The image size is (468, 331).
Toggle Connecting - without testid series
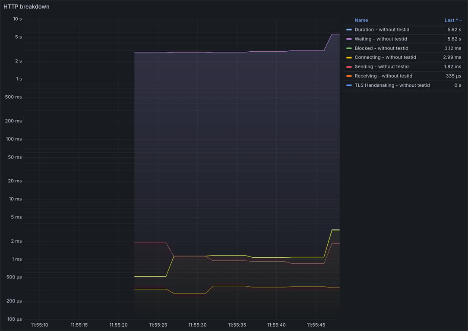point(385,57)
